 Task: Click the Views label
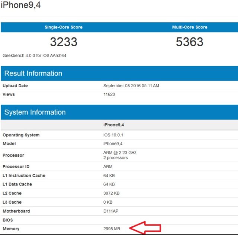click(x=9, y=94)
